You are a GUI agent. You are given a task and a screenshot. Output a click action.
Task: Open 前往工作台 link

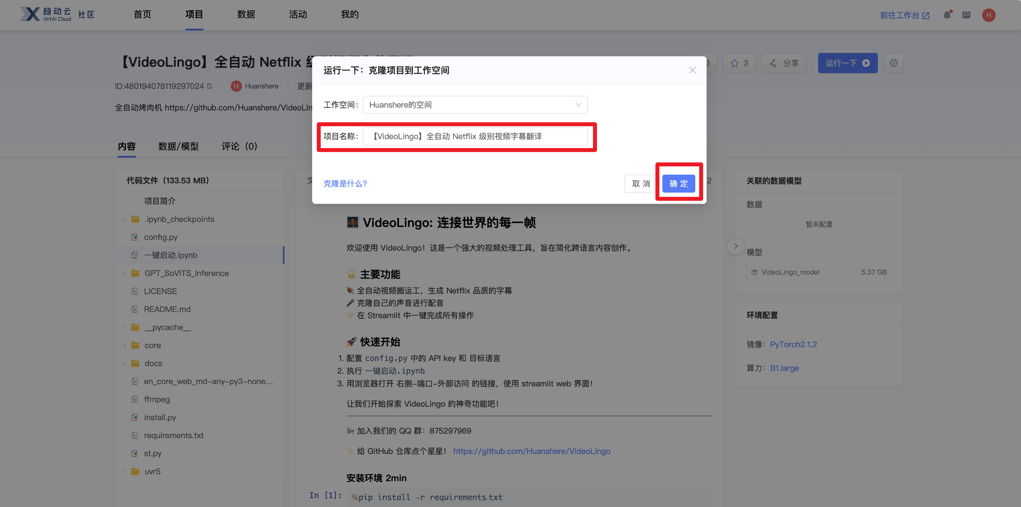tap(904, 15)
